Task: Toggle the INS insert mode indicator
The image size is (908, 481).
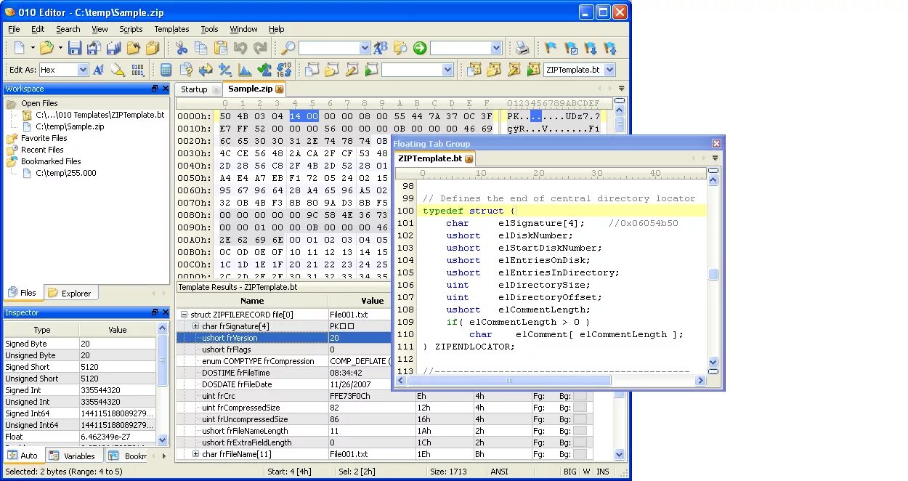Action: point(603,472)
